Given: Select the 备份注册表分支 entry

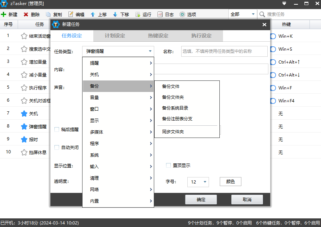Looking at the screenshot, I should [x=187, y=119].
